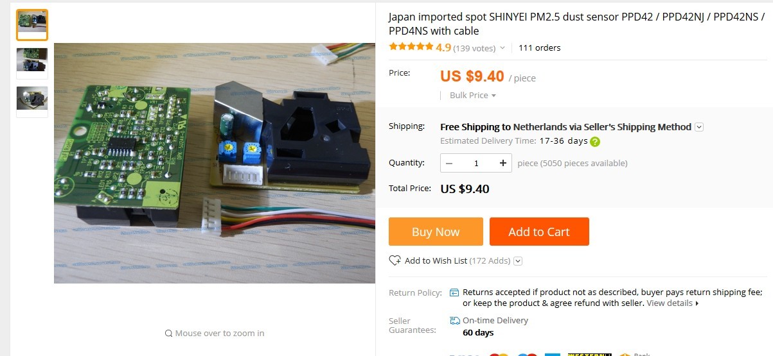Image resolution: width=773 pixels, height=356 pixels.
Task: Click the green delivery time help icon
Action: point(595,142)
